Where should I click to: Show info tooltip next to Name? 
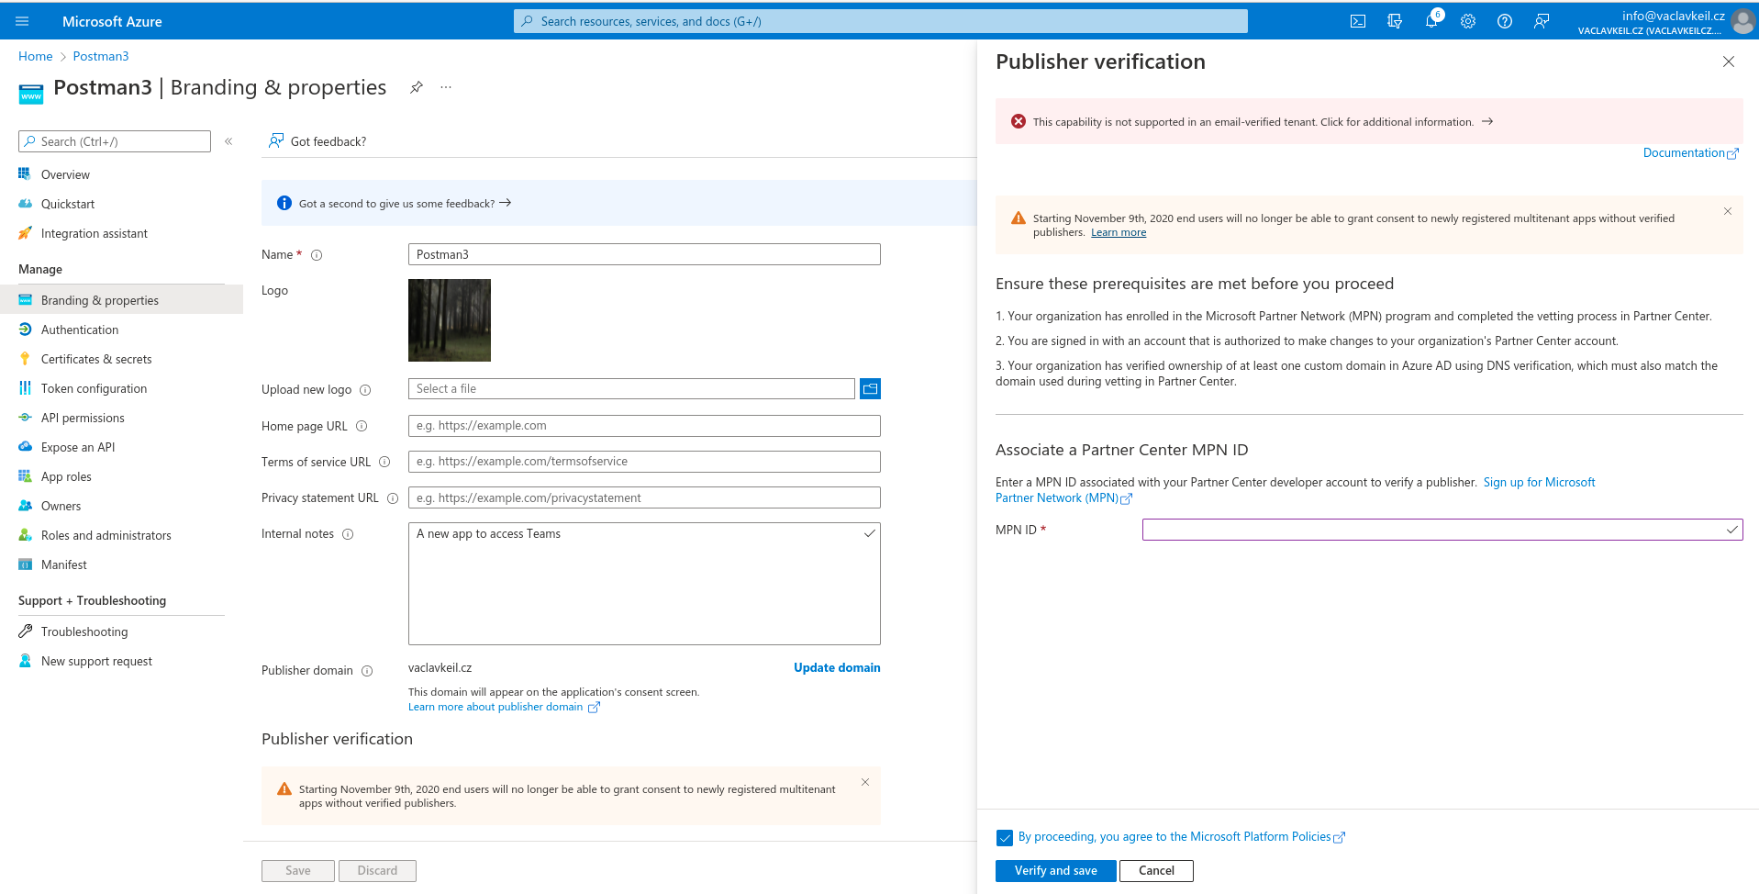(x=317, y=255)
